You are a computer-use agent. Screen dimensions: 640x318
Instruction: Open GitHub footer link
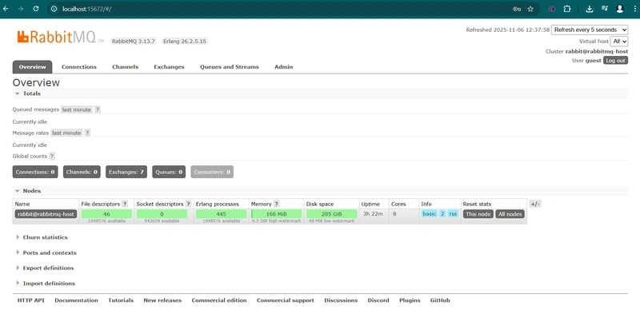pos(440,300)
